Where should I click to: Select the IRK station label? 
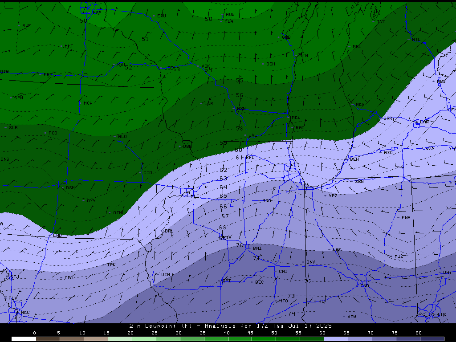pos(111,265)
